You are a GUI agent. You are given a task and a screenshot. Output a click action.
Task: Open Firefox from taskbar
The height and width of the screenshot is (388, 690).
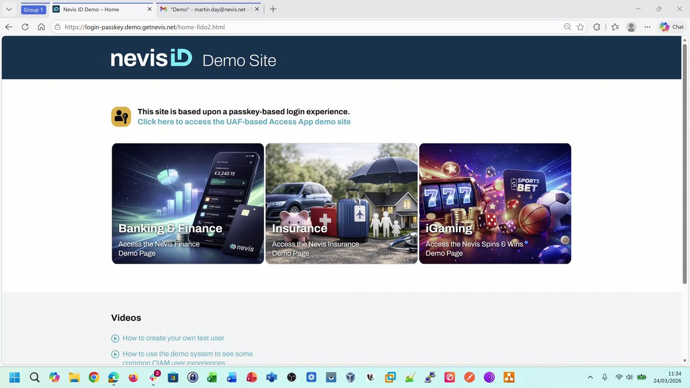[133, 377]
